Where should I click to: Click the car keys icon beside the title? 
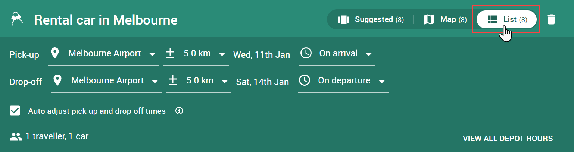(x=17, y=19)
